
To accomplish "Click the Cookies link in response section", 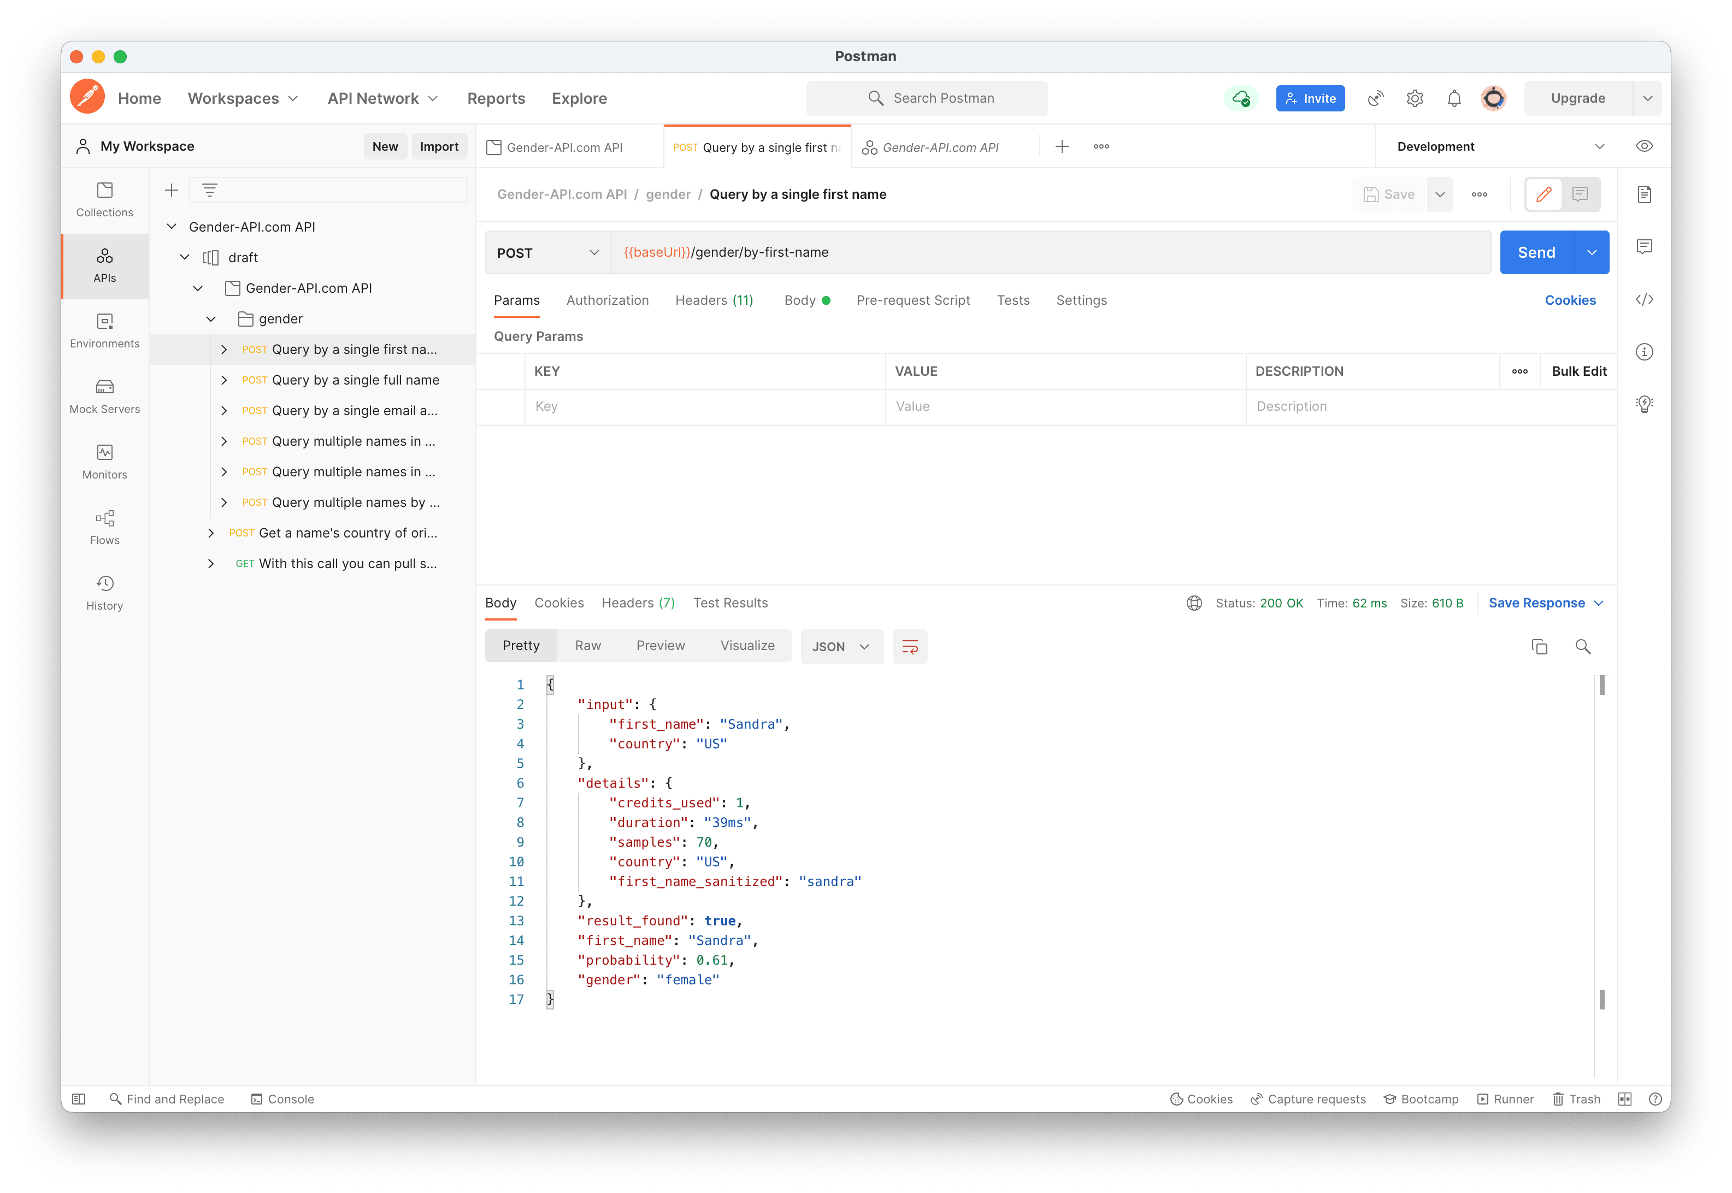I will (558, 603).
